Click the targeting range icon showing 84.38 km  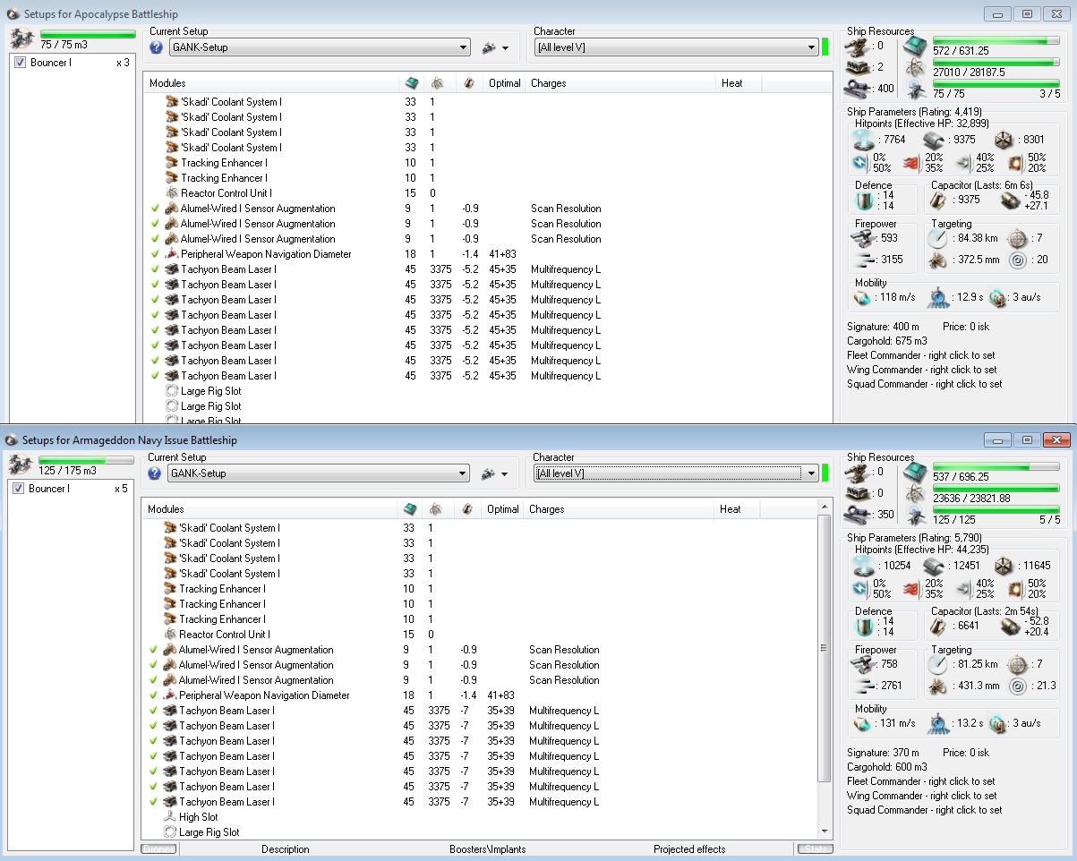coord(937,238)
